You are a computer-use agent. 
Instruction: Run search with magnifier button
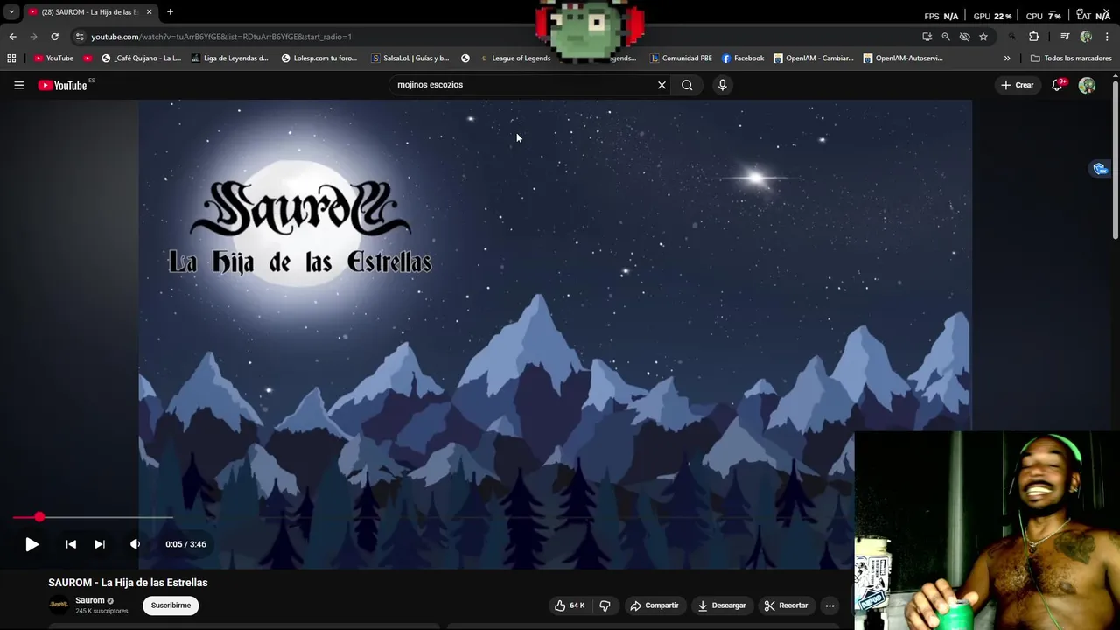687,85
